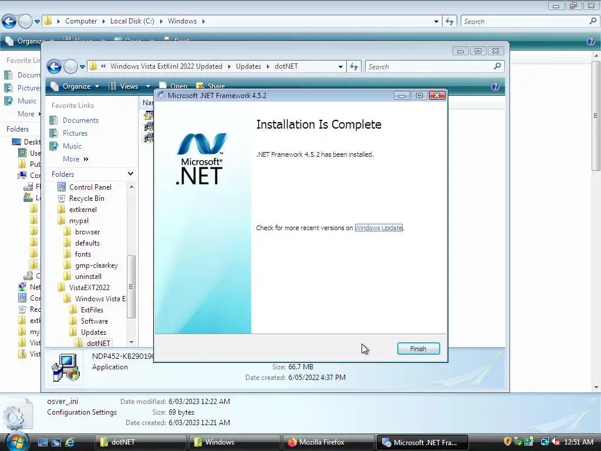The height and width of the screenshot is (451, 601).
Task: Click the Windows window vertical scrollbar thumb
Action: (596, 116)
